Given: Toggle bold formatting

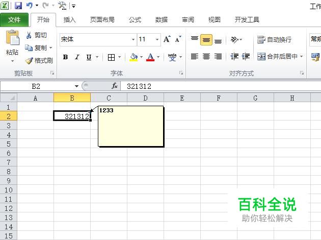Looking at the screenshot, I should tap(66, 57).
